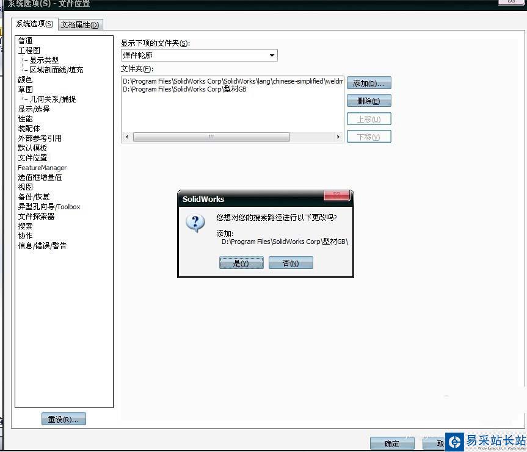Select FeatureManager in options tree

click(42, 168)
